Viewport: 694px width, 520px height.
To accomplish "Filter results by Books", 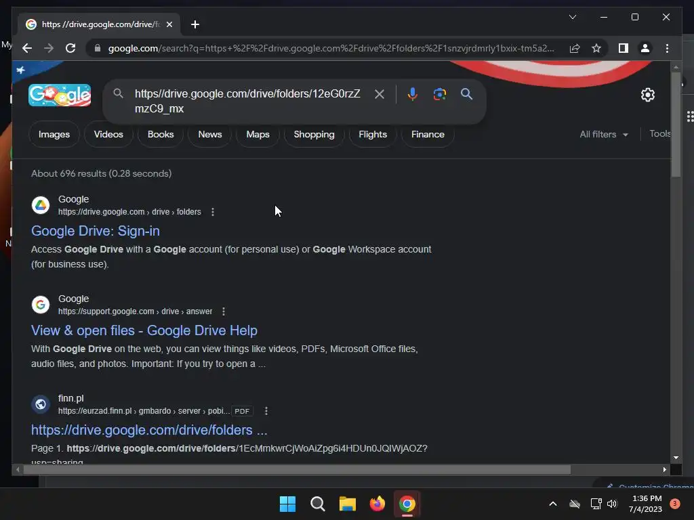I will [x=161, y=135].
